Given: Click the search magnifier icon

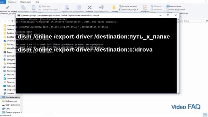Looking at the screenshot, I should point(207,21).
